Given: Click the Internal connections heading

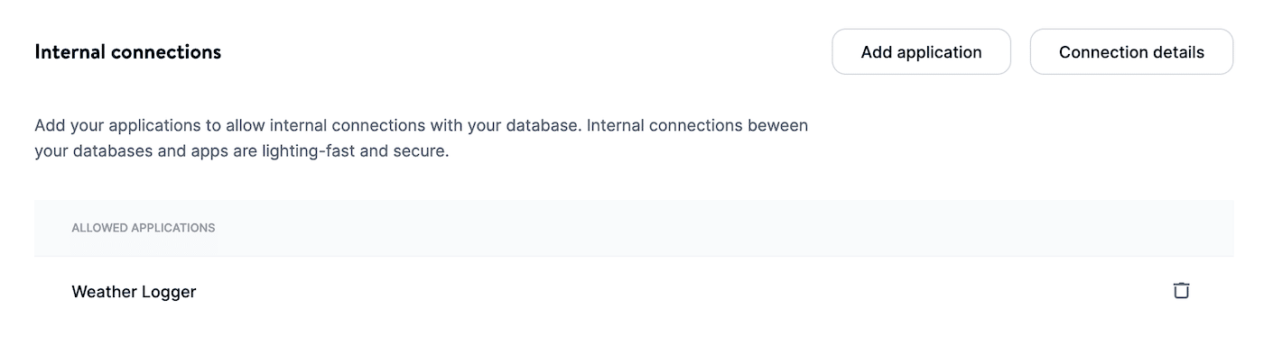Looking at the screenshot, I should pyautogui.click(x=128, y=52).
